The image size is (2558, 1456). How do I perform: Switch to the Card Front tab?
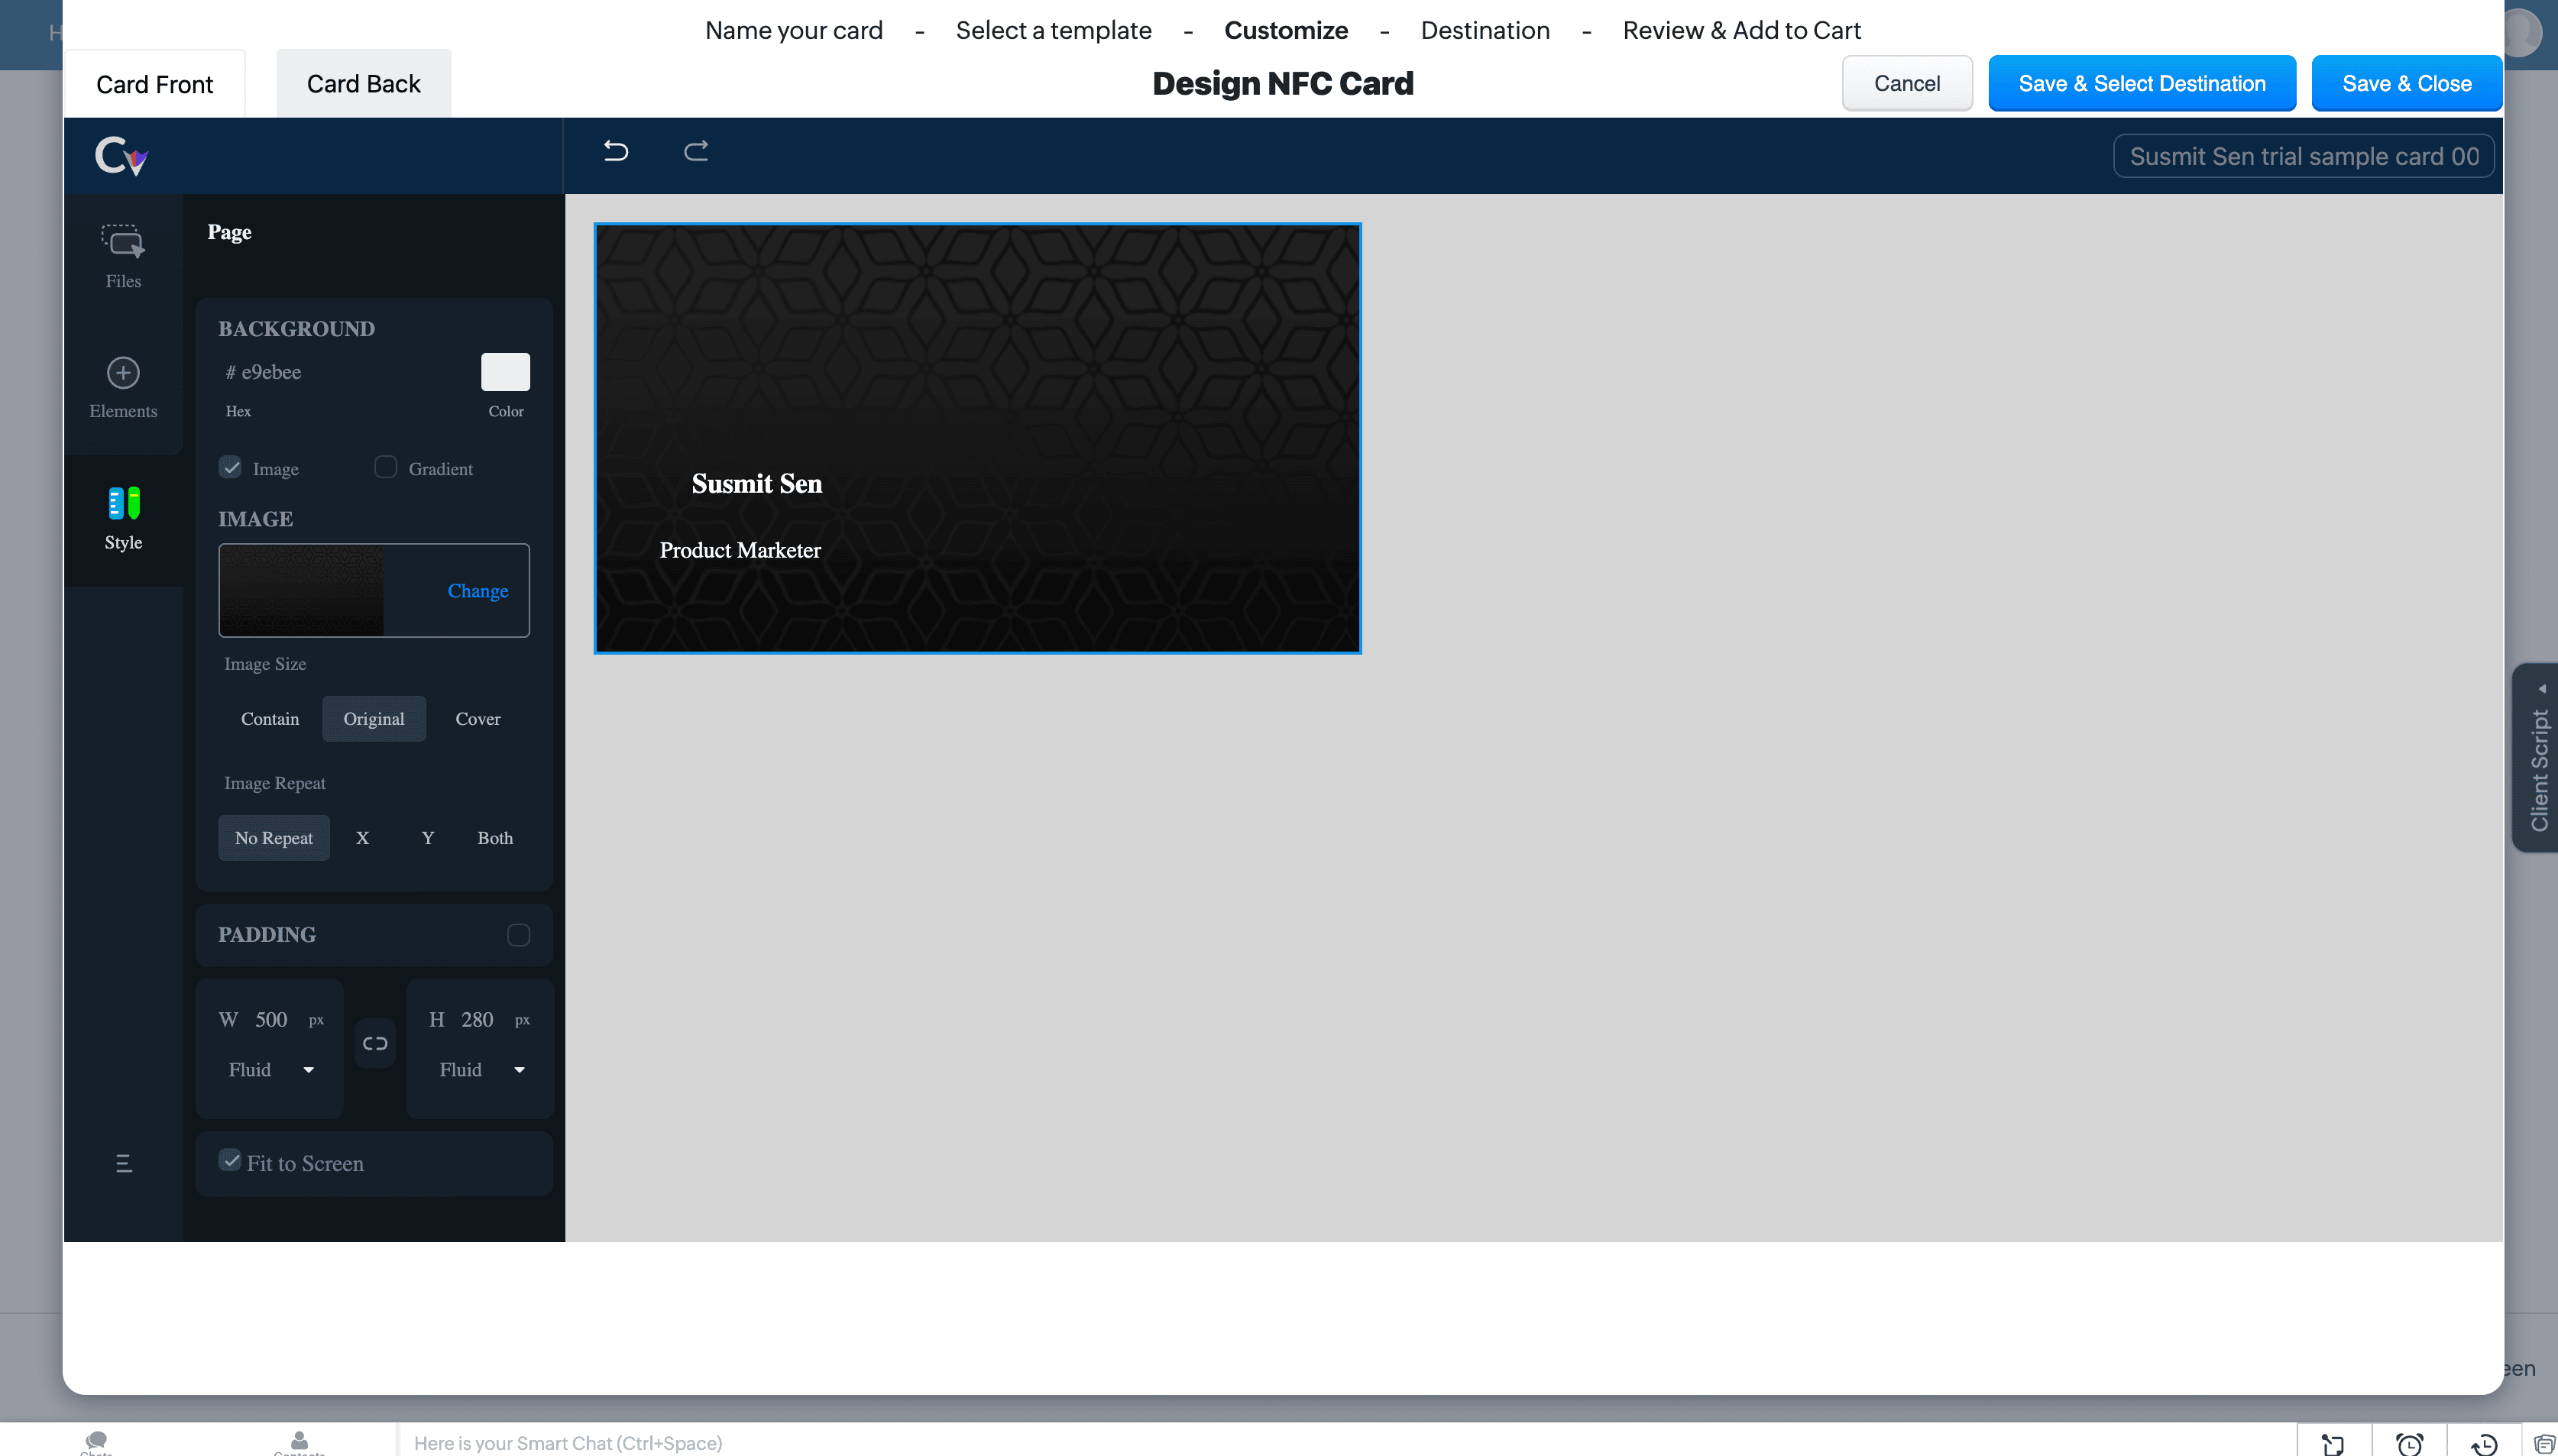pyautogui.click(x=154, y=84)
